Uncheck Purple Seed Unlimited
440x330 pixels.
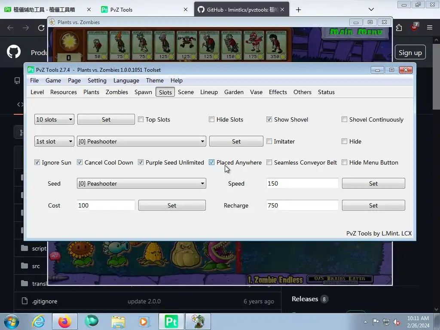tap(141, 162)
